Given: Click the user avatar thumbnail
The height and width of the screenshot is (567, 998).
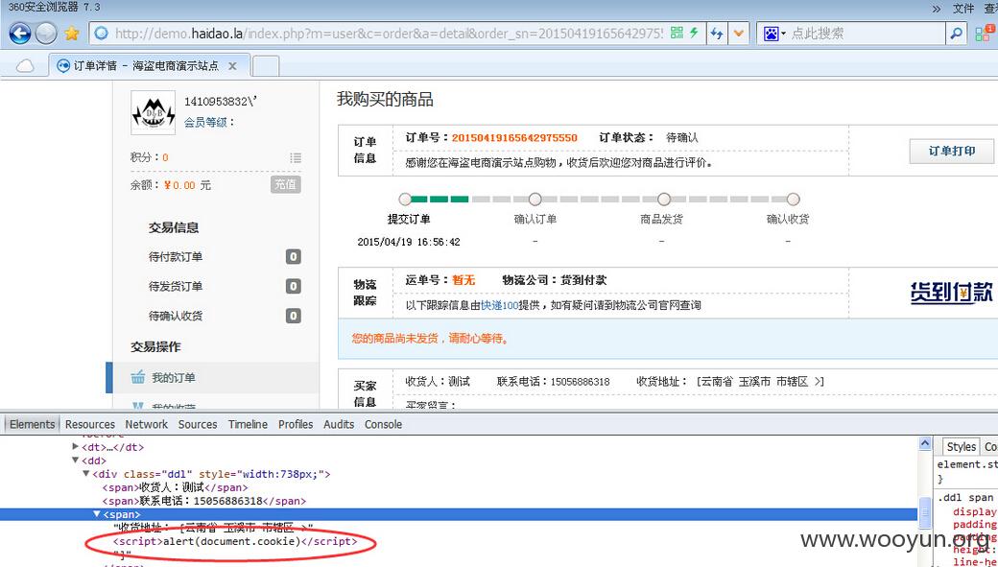Looking at the screenshot, I should pyautogui.click(x=153, y=112).
